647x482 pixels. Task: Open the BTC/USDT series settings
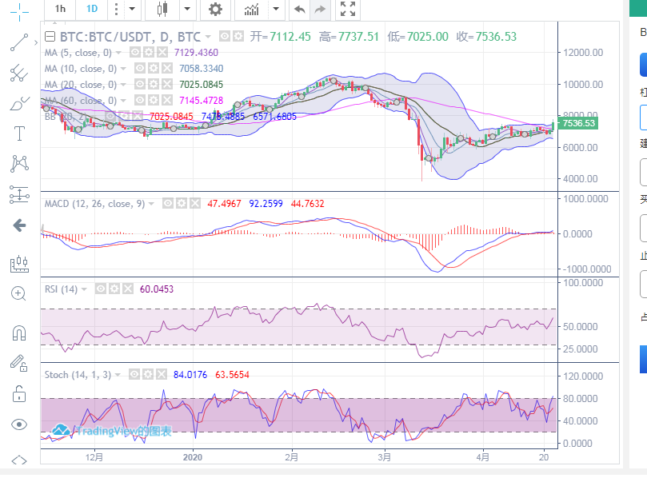point(238,37)
